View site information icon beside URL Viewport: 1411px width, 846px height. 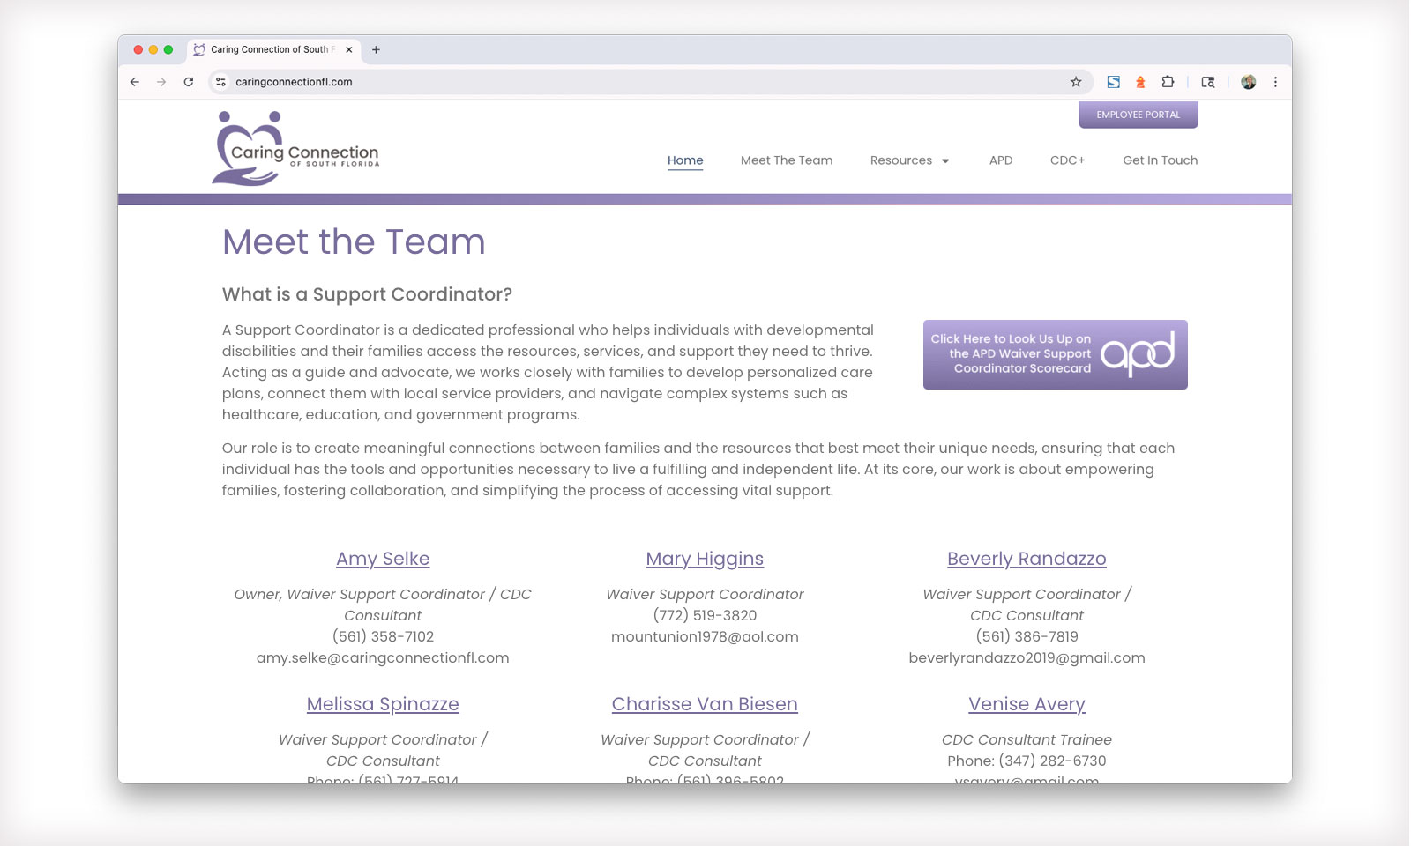pyautogui.click(x=221, y=82)
